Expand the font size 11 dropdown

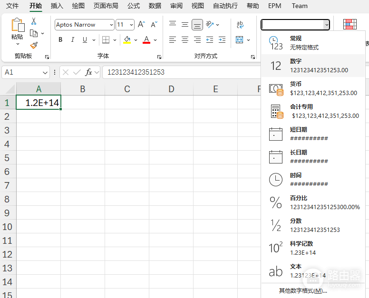(131, 25)
